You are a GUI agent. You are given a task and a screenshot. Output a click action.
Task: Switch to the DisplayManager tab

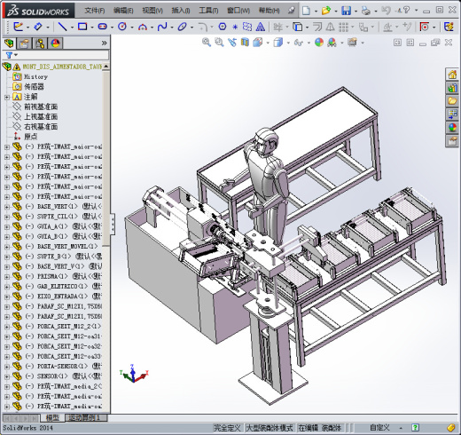56,43
